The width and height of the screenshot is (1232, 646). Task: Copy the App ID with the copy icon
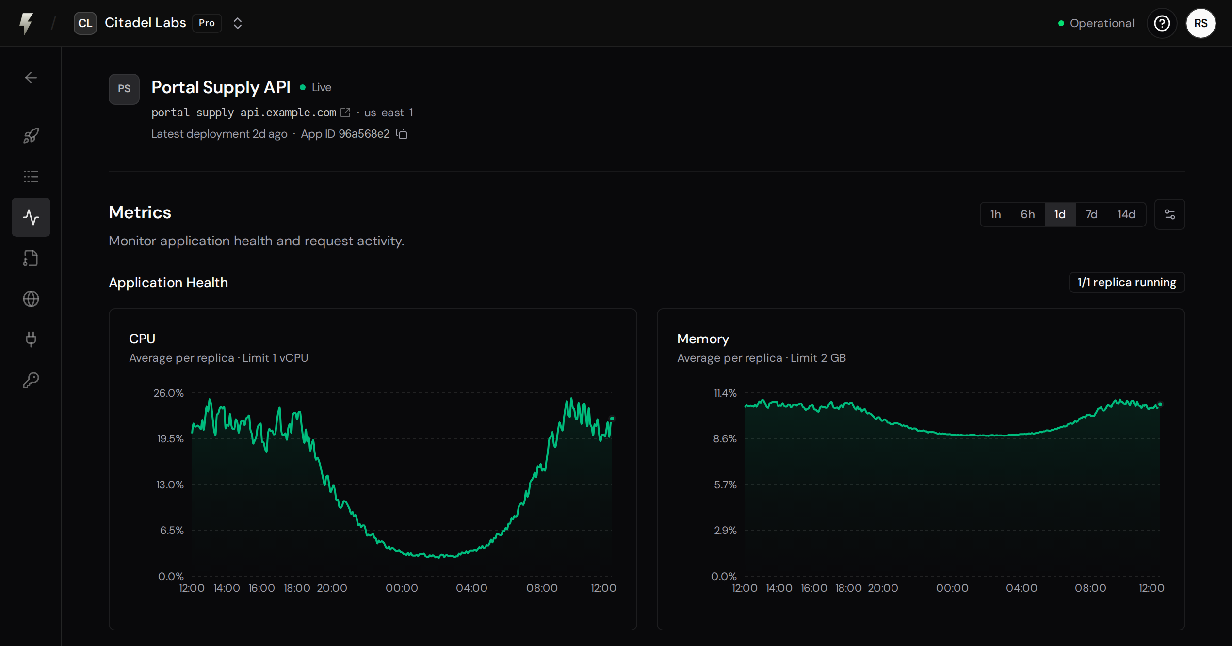pos(402,134)
